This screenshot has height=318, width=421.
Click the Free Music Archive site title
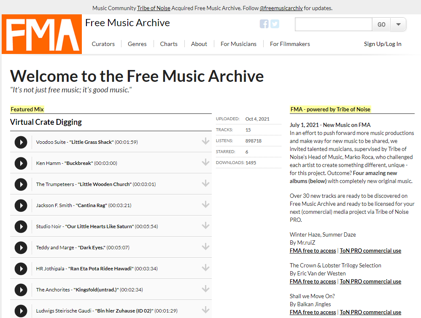pyautogui.click(x=127, y=23)
